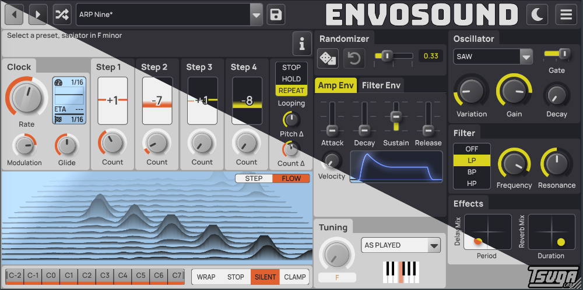Save the current preset
The width and height of the screenshot is (583, 290).
276,15
